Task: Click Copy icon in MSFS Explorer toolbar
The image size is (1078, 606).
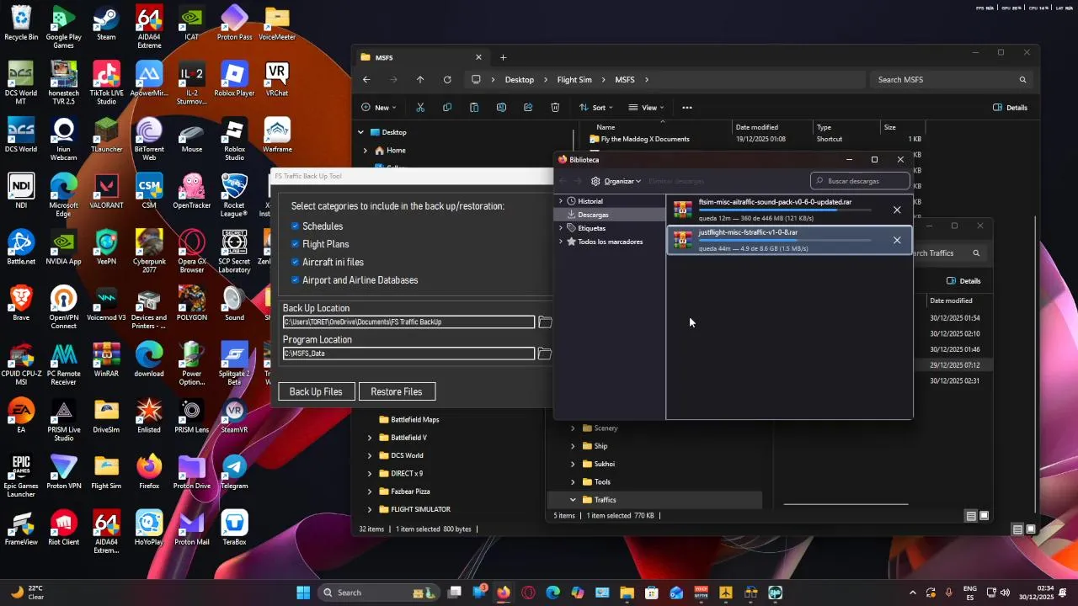Action: point(447,108)
